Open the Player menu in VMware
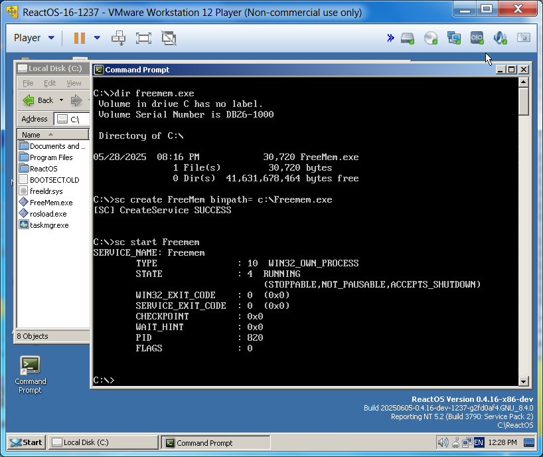This screenshot has height=457, width=543. pos(34,38)
